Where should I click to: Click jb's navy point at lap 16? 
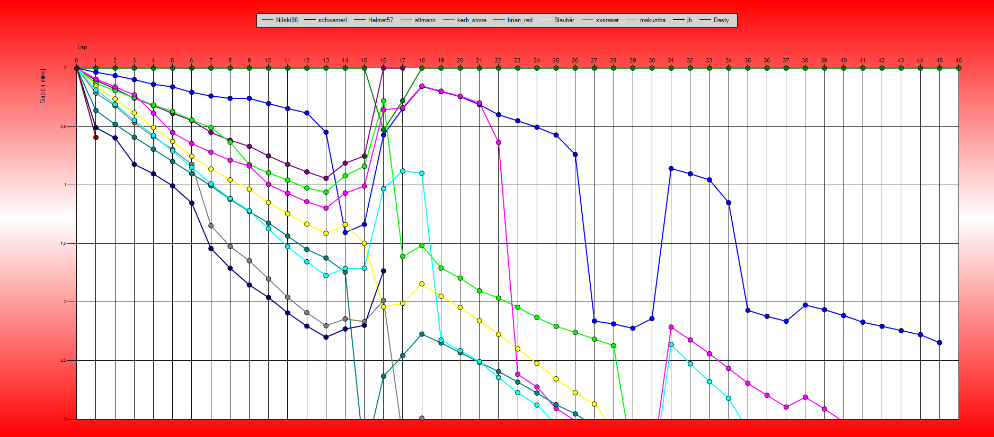click(x=384, y=271)
